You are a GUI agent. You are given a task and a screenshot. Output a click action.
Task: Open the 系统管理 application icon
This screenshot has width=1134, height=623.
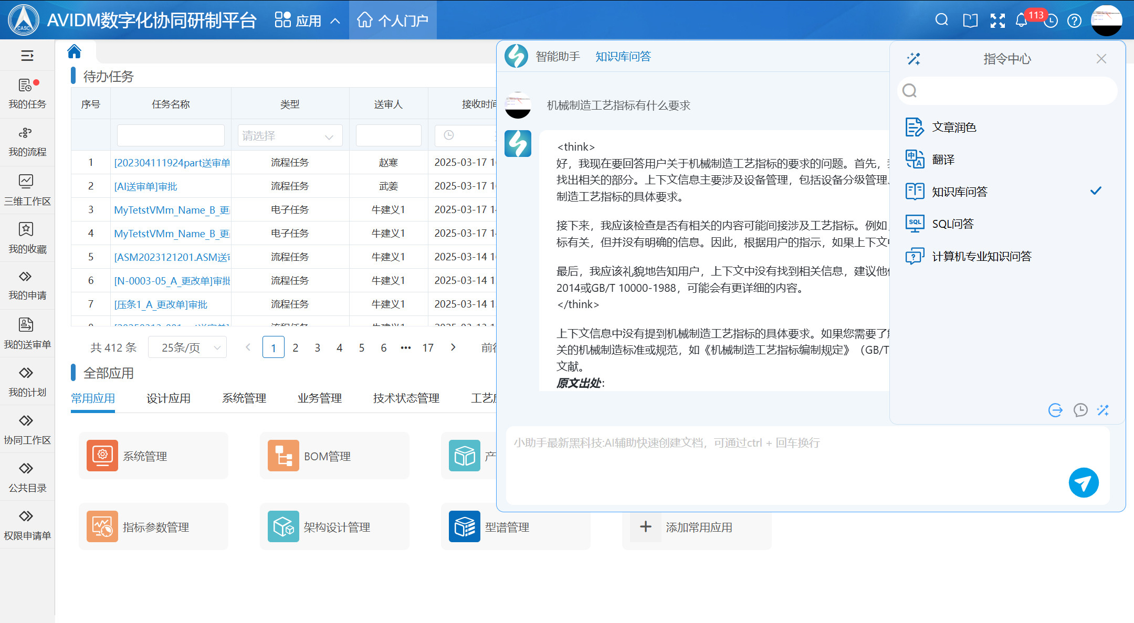pyautogui.click(x=102, y=456)
